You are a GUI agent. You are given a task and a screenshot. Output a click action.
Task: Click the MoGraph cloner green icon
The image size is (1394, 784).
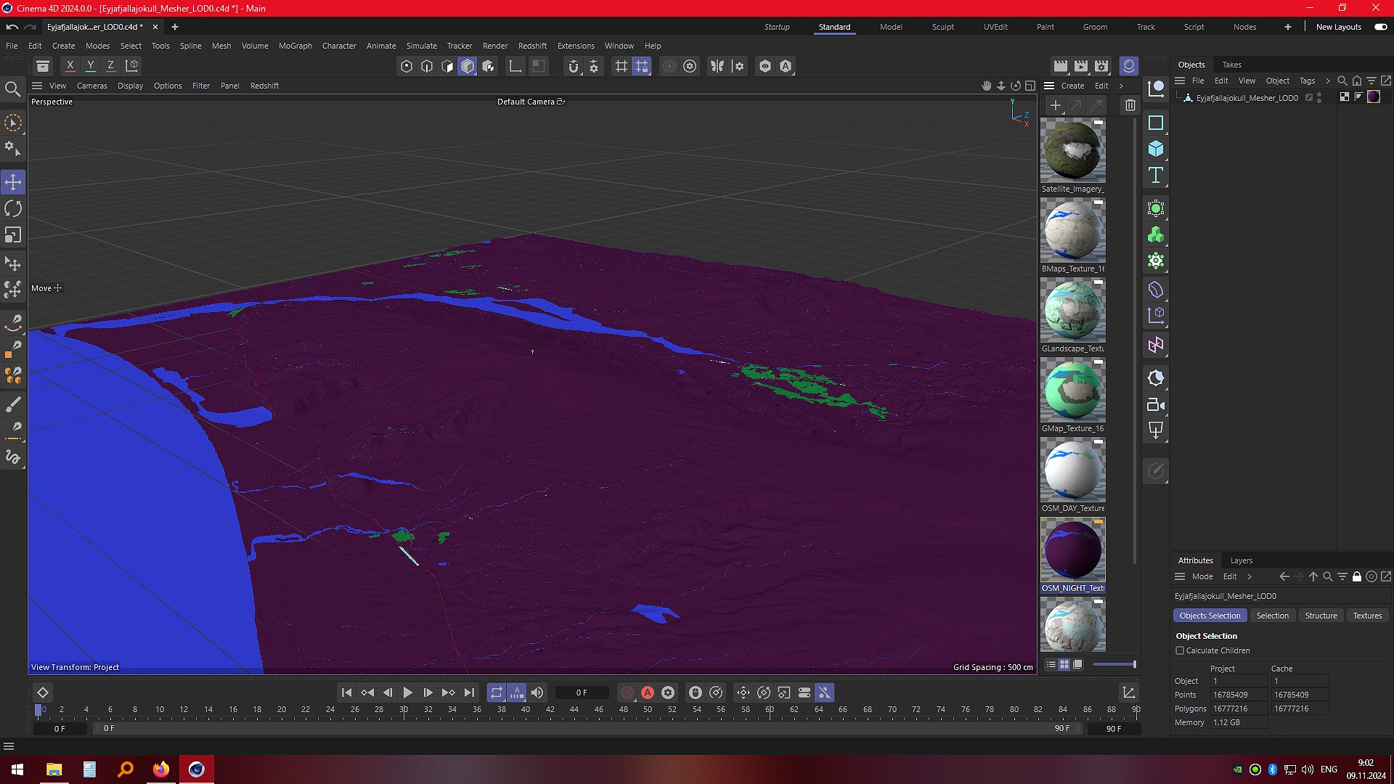pos(1156,235)
